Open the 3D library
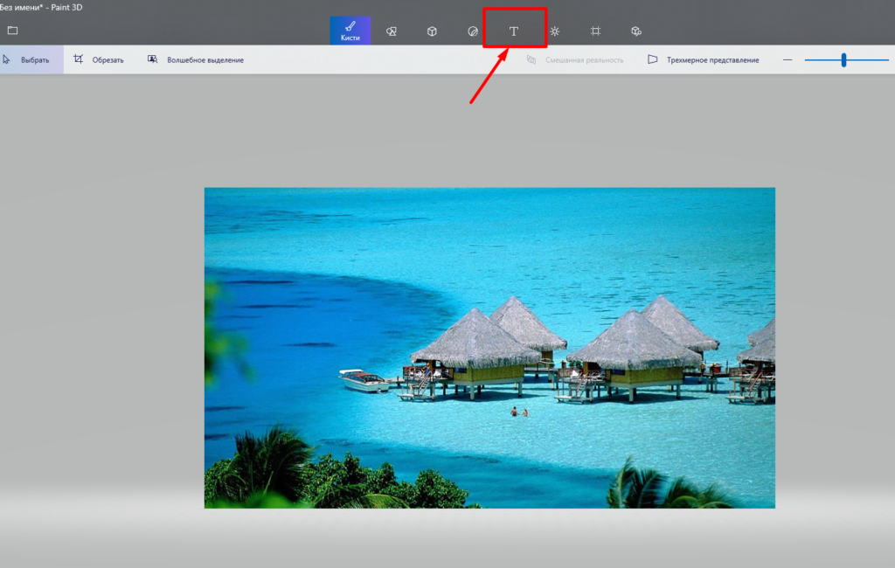This screenshot has height=568, width=895. [636, 30]
